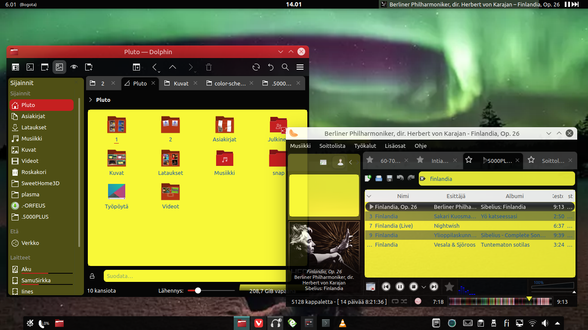This screenshot has height=330, width=588.
Task: Sort playlist by Albumi column
Action: click(x=515, y=196)
